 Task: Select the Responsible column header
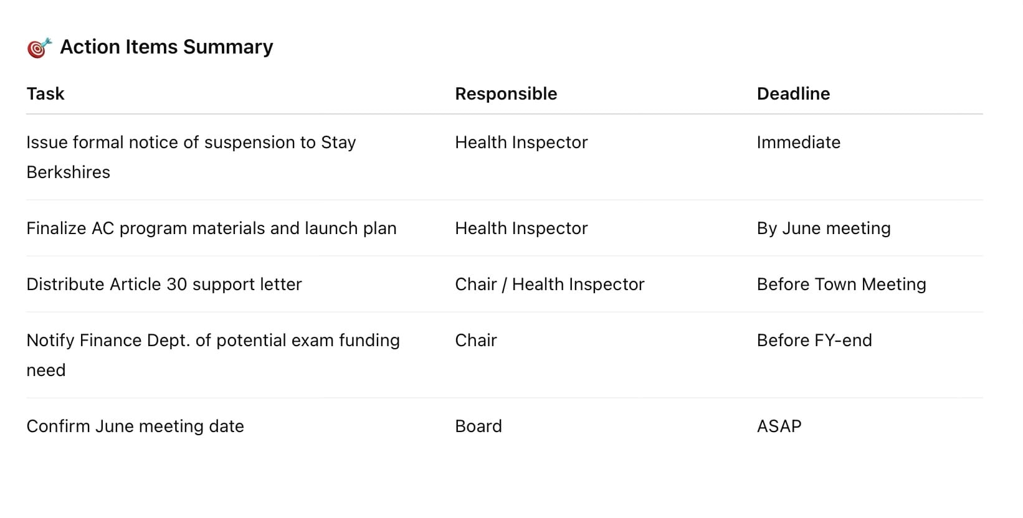pyautogui.click(x=506, y=94)
